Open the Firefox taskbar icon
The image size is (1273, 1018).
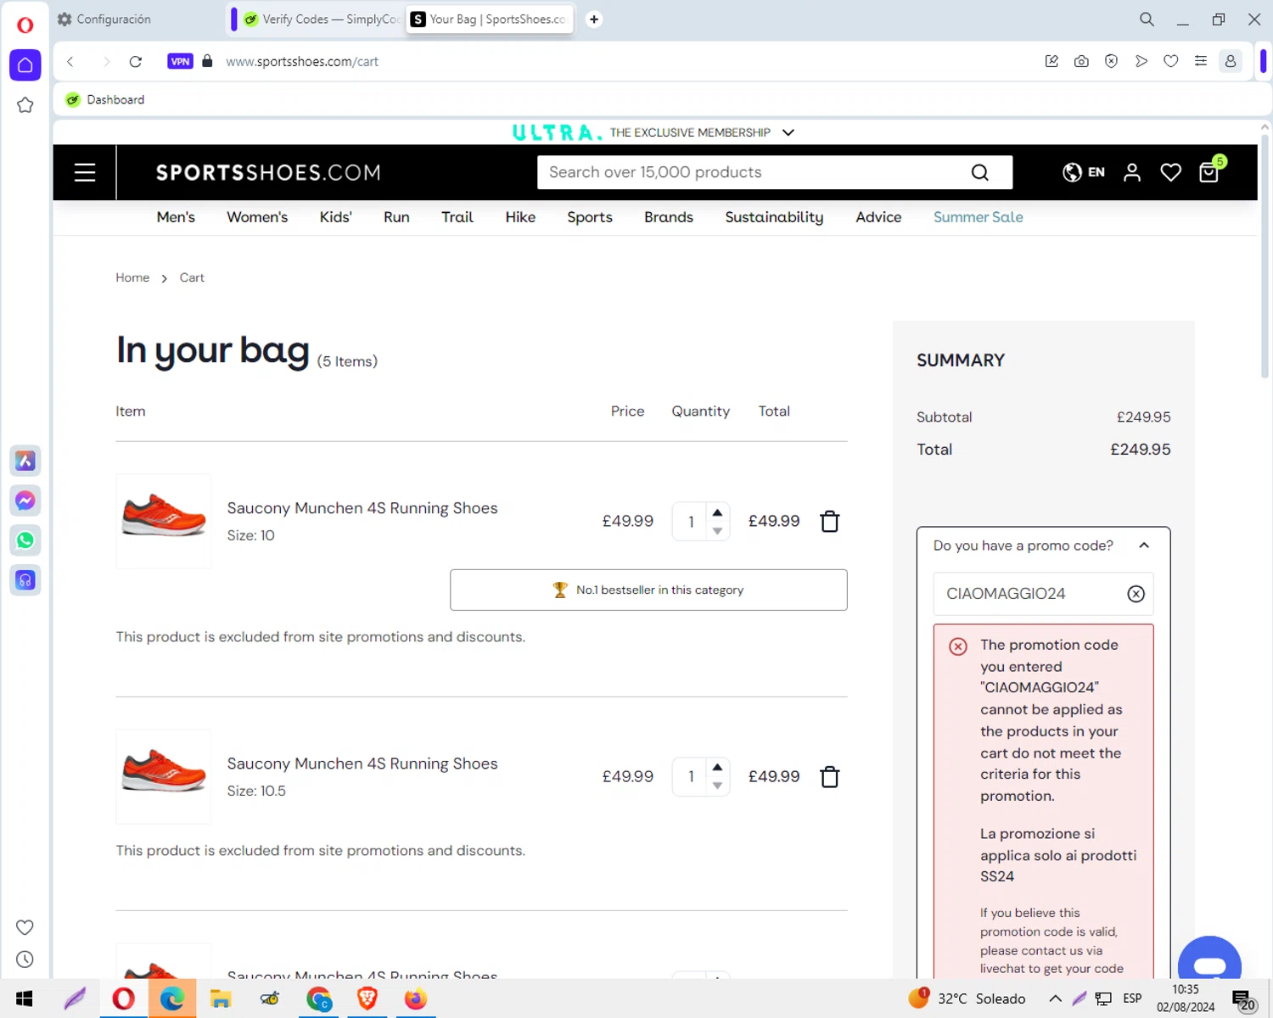pos(416,998)
